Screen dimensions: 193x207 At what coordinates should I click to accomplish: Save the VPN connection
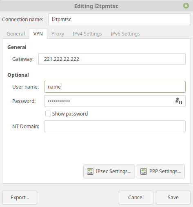[x=173, y=198]
